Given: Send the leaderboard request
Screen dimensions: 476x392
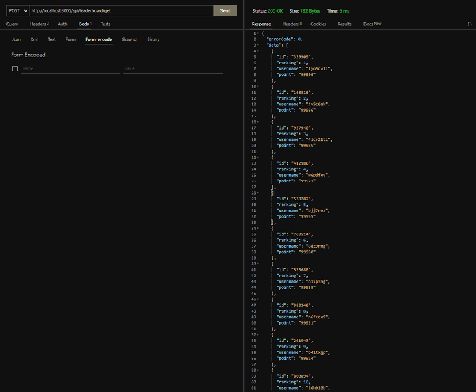Looking at the screenshot, I should 225,10.
